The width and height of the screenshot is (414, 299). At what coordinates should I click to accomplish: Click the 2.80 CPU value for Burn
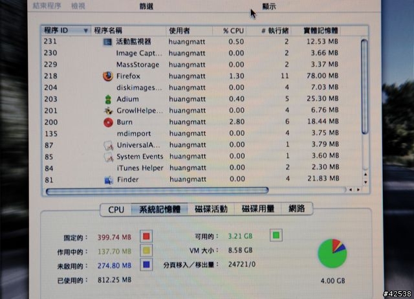pos(237,122)
